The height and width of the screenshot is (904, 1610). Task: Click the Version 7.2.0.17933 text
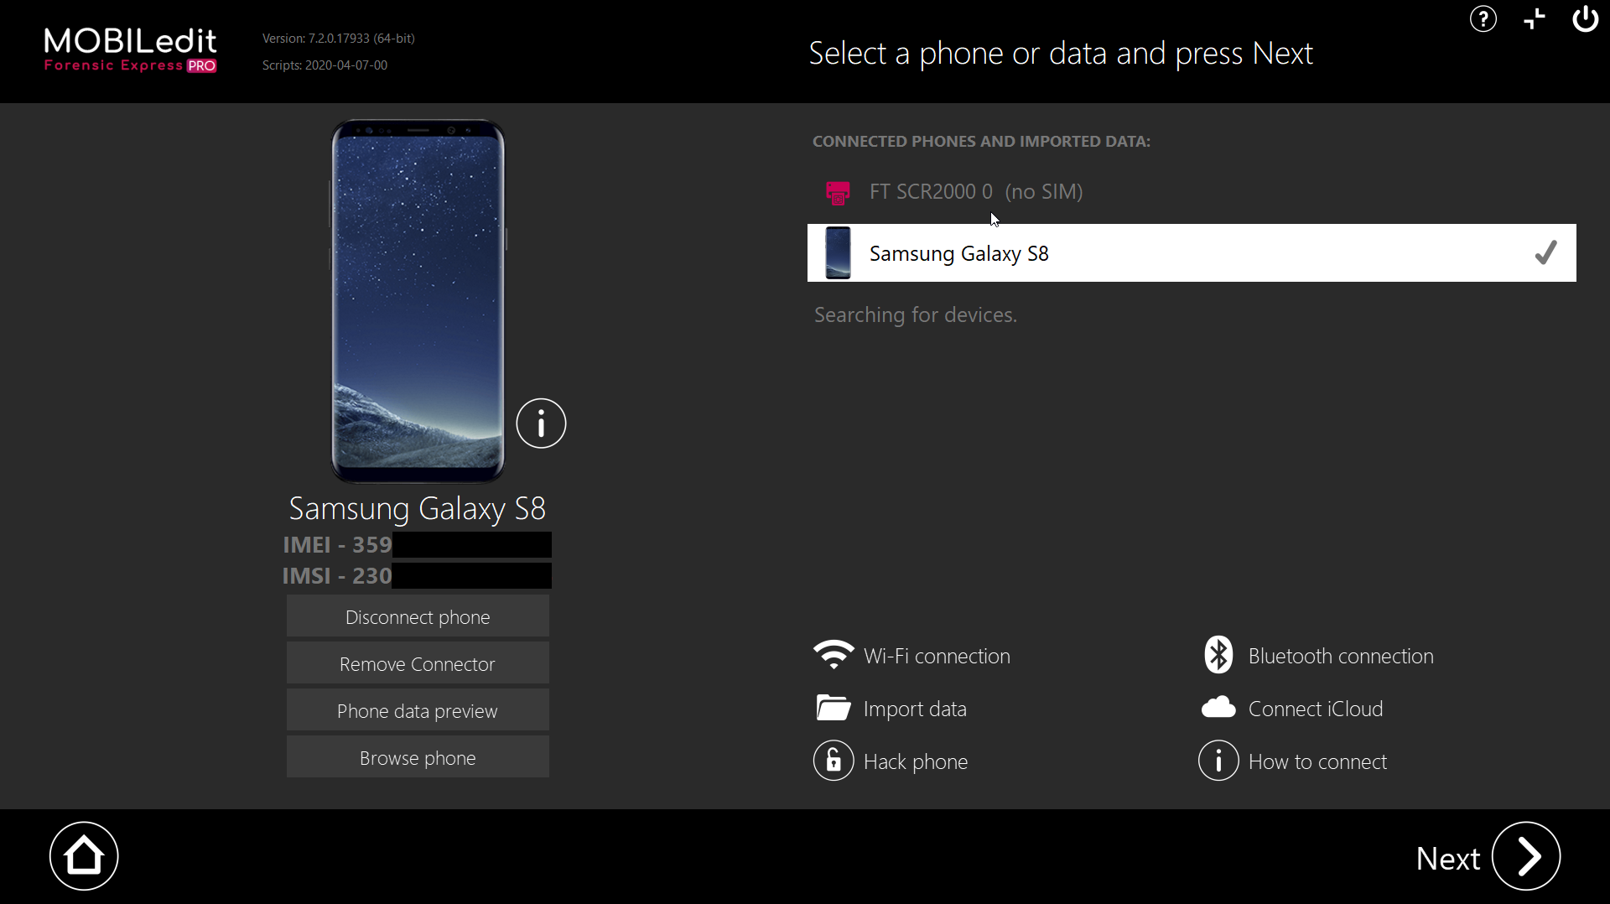pyautogui.click(x=339, y=38)
